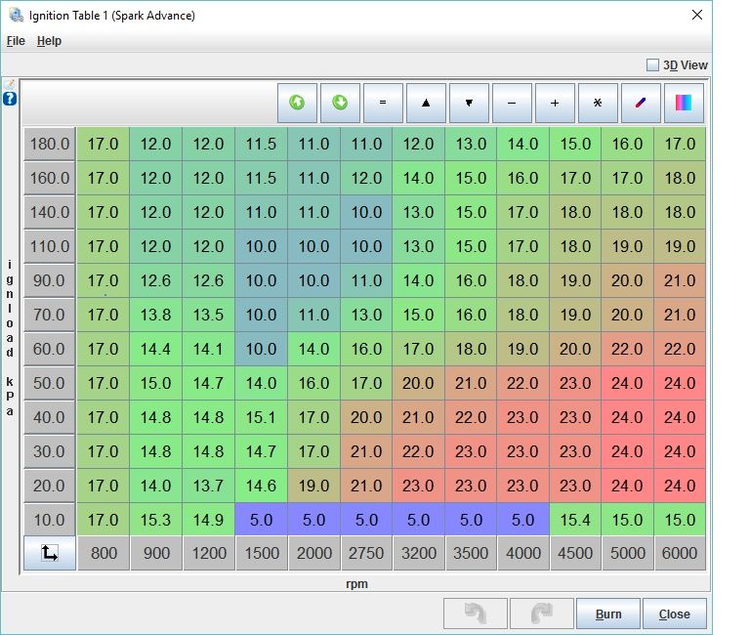750x635 pixels.
Task: Open the Help menu
Action: 49,41
